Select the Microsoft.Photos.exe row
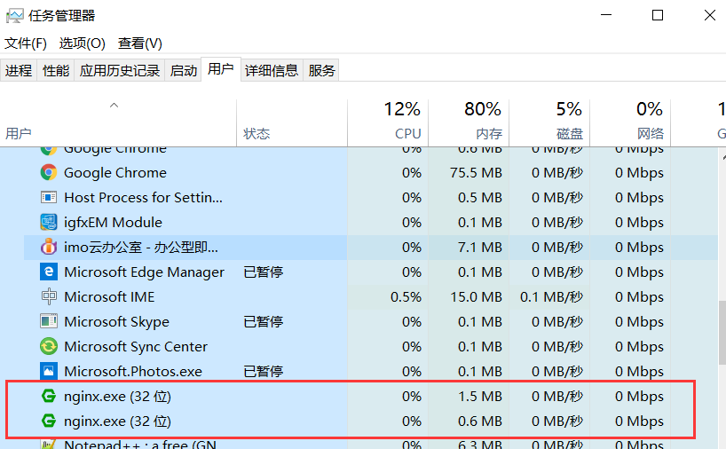The width and height of the screenshot is (726, 449). (359, 371)
